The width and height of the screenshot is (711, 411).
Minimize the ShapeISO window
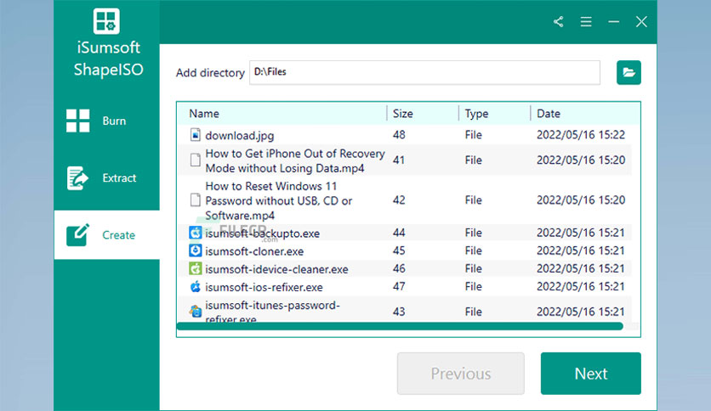(613, 22)
